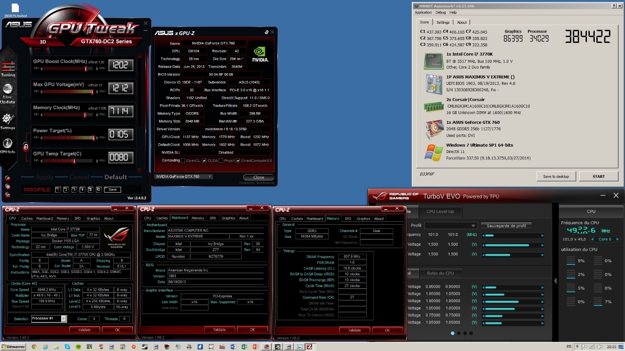
Task: Click the Save profile button in GPU Tweak
Action: point(112,189)
